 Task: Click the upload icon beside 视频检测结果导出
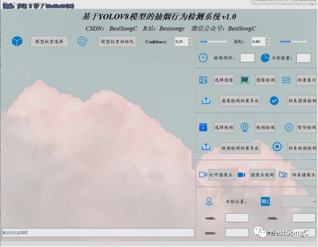pyautogui.click(x=206, y=146)
